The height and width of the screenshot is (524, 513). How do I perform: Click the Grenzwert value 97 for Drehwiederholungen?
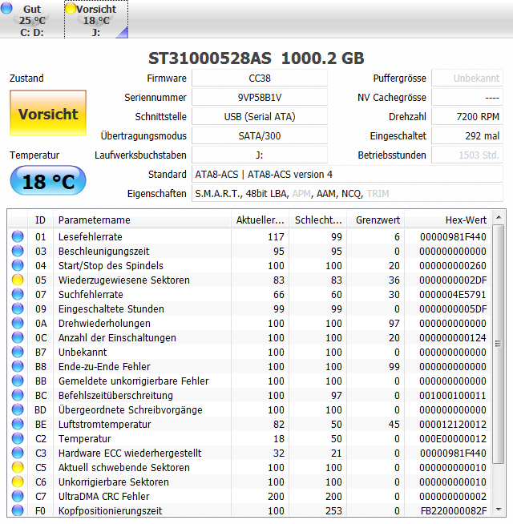coord(394,323)
